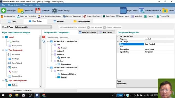Collapse first Section Row container-fluid node
Viewport: 175px width, 98px height.
coord(48,41)
